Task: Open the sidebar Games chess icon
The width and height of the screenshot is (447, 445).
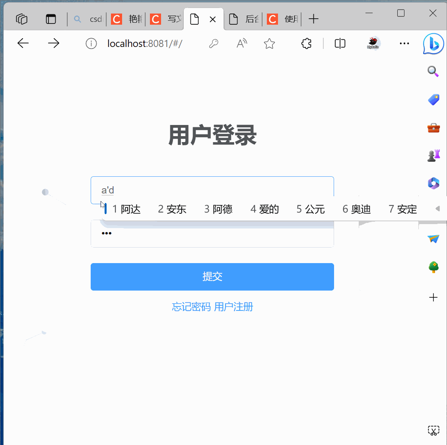Action: pos(433,156)
